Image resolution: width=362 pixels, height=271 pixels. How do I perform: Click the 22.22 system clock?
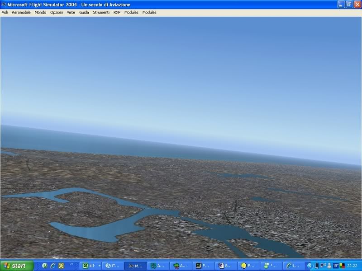pyautogui.click(x=352, y=266)
